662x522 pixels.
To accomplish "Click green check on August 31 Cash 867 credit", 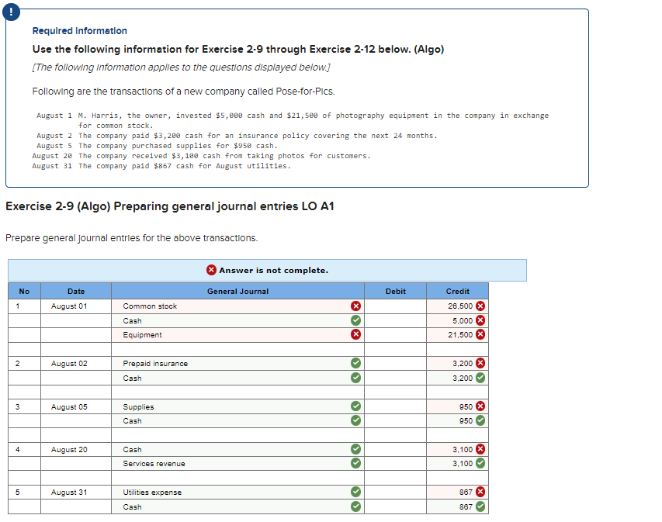I will 480,506.
